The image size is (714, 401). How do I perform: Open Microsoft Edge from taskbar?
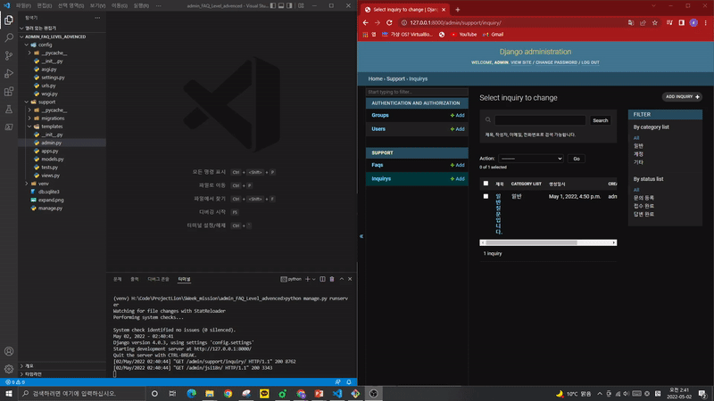coord(191,394)
